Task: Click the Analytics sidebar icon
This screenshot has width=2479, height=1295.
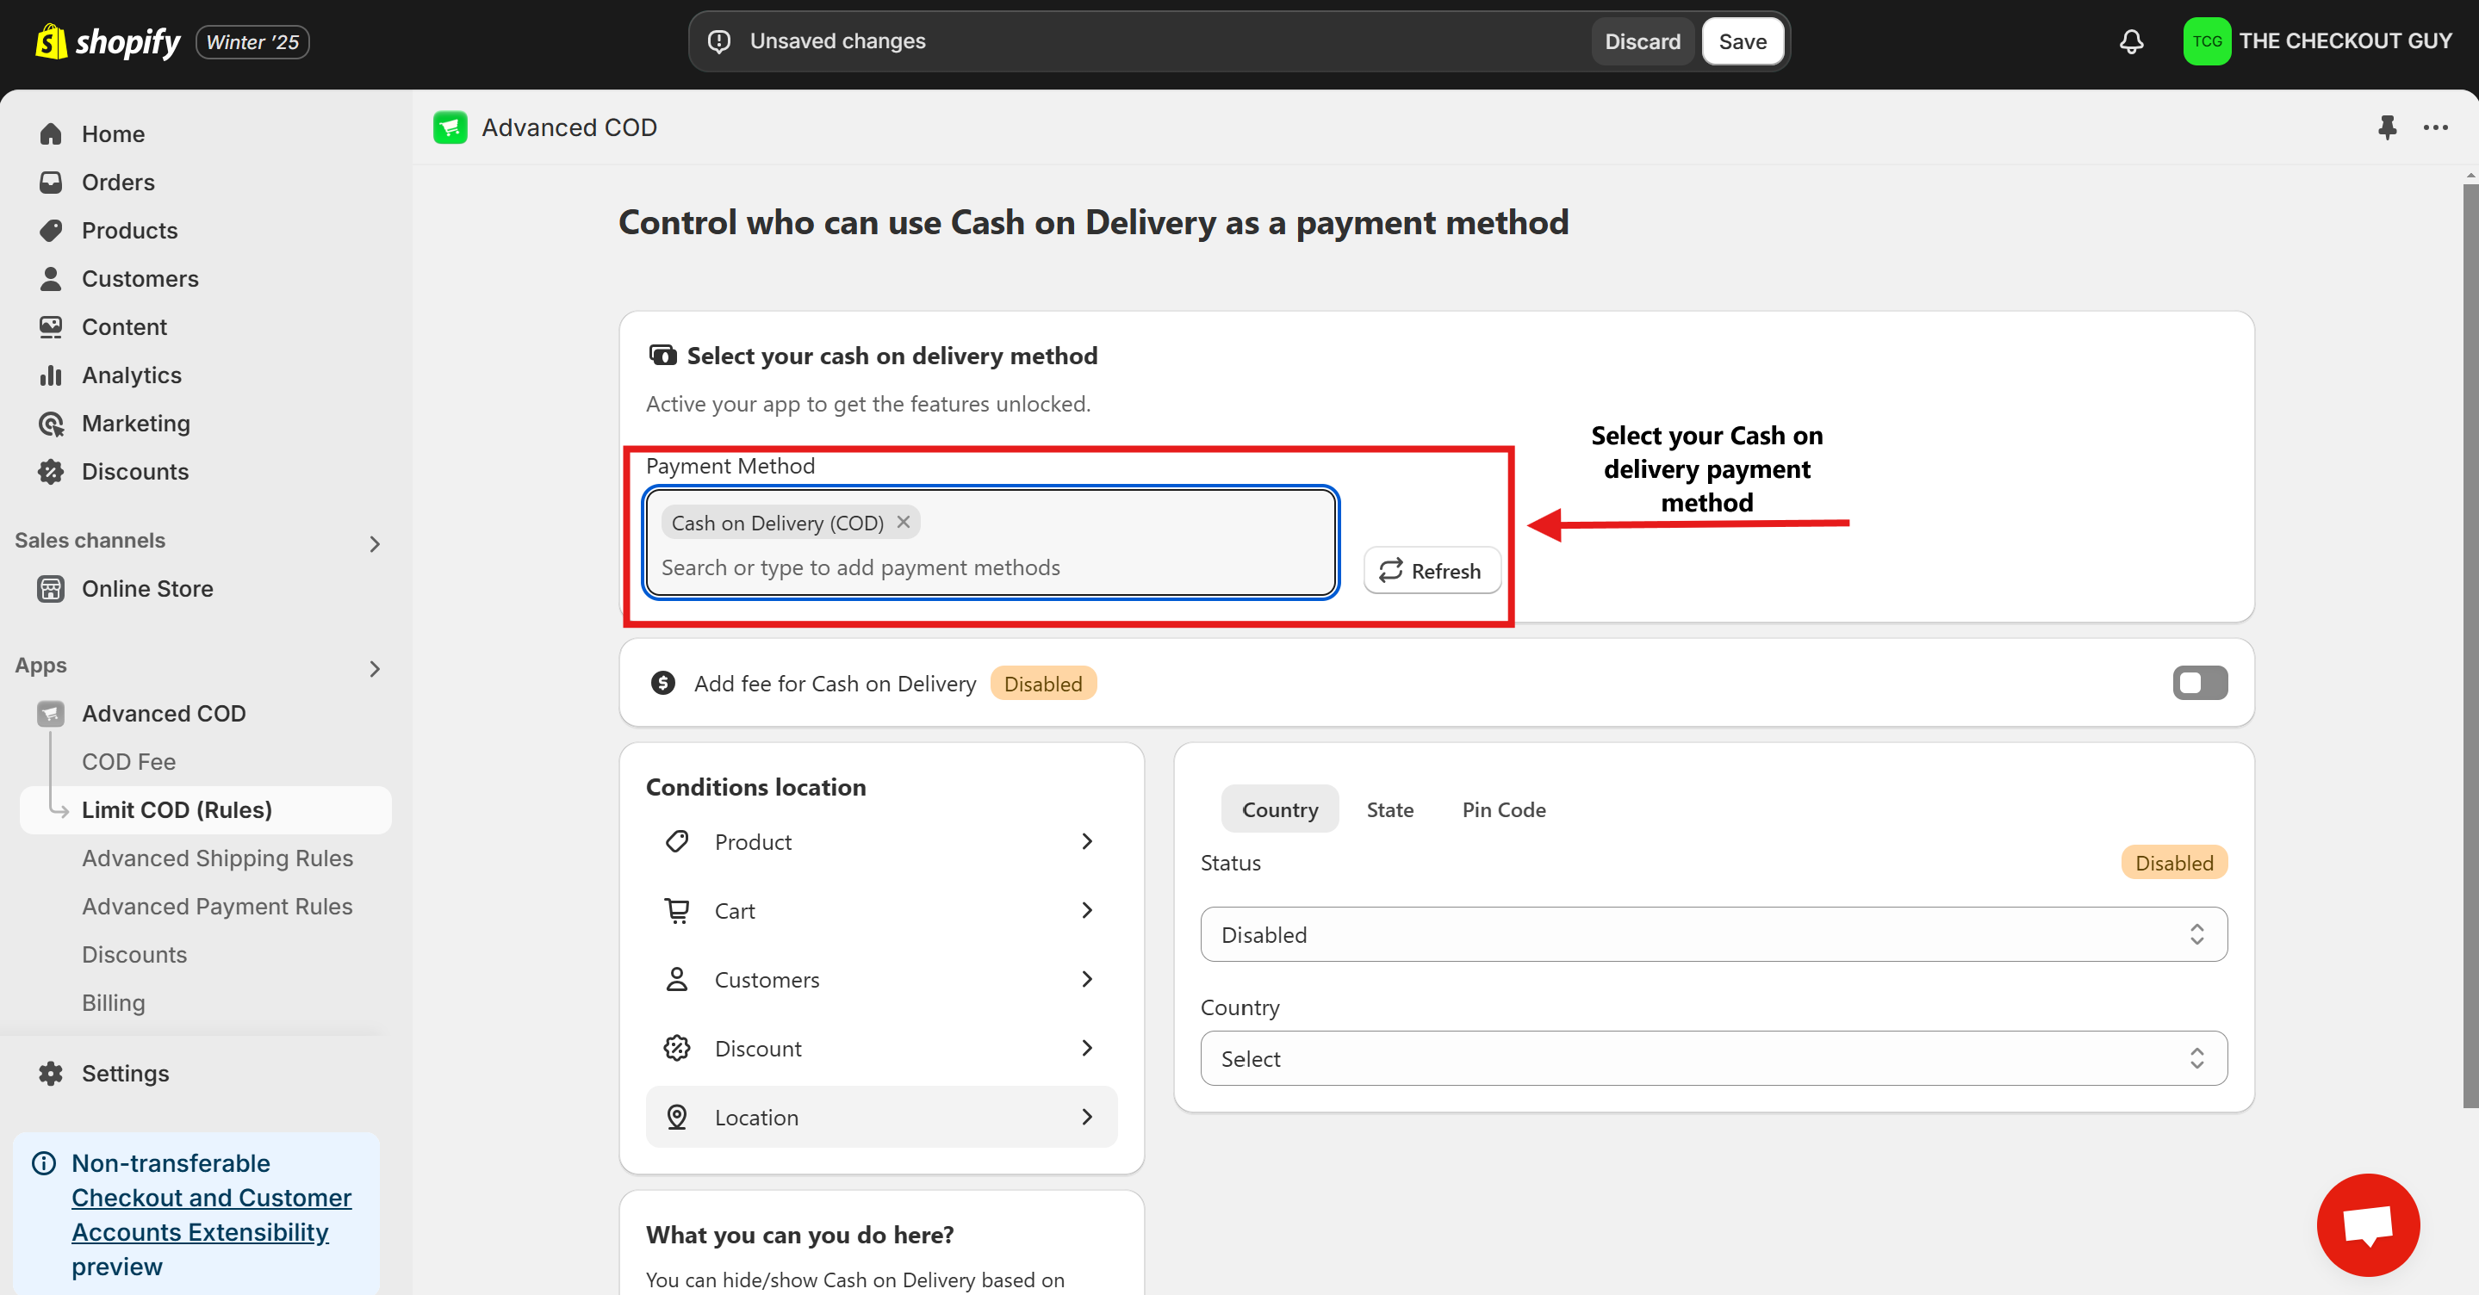Action: click(x=51, y=375)
